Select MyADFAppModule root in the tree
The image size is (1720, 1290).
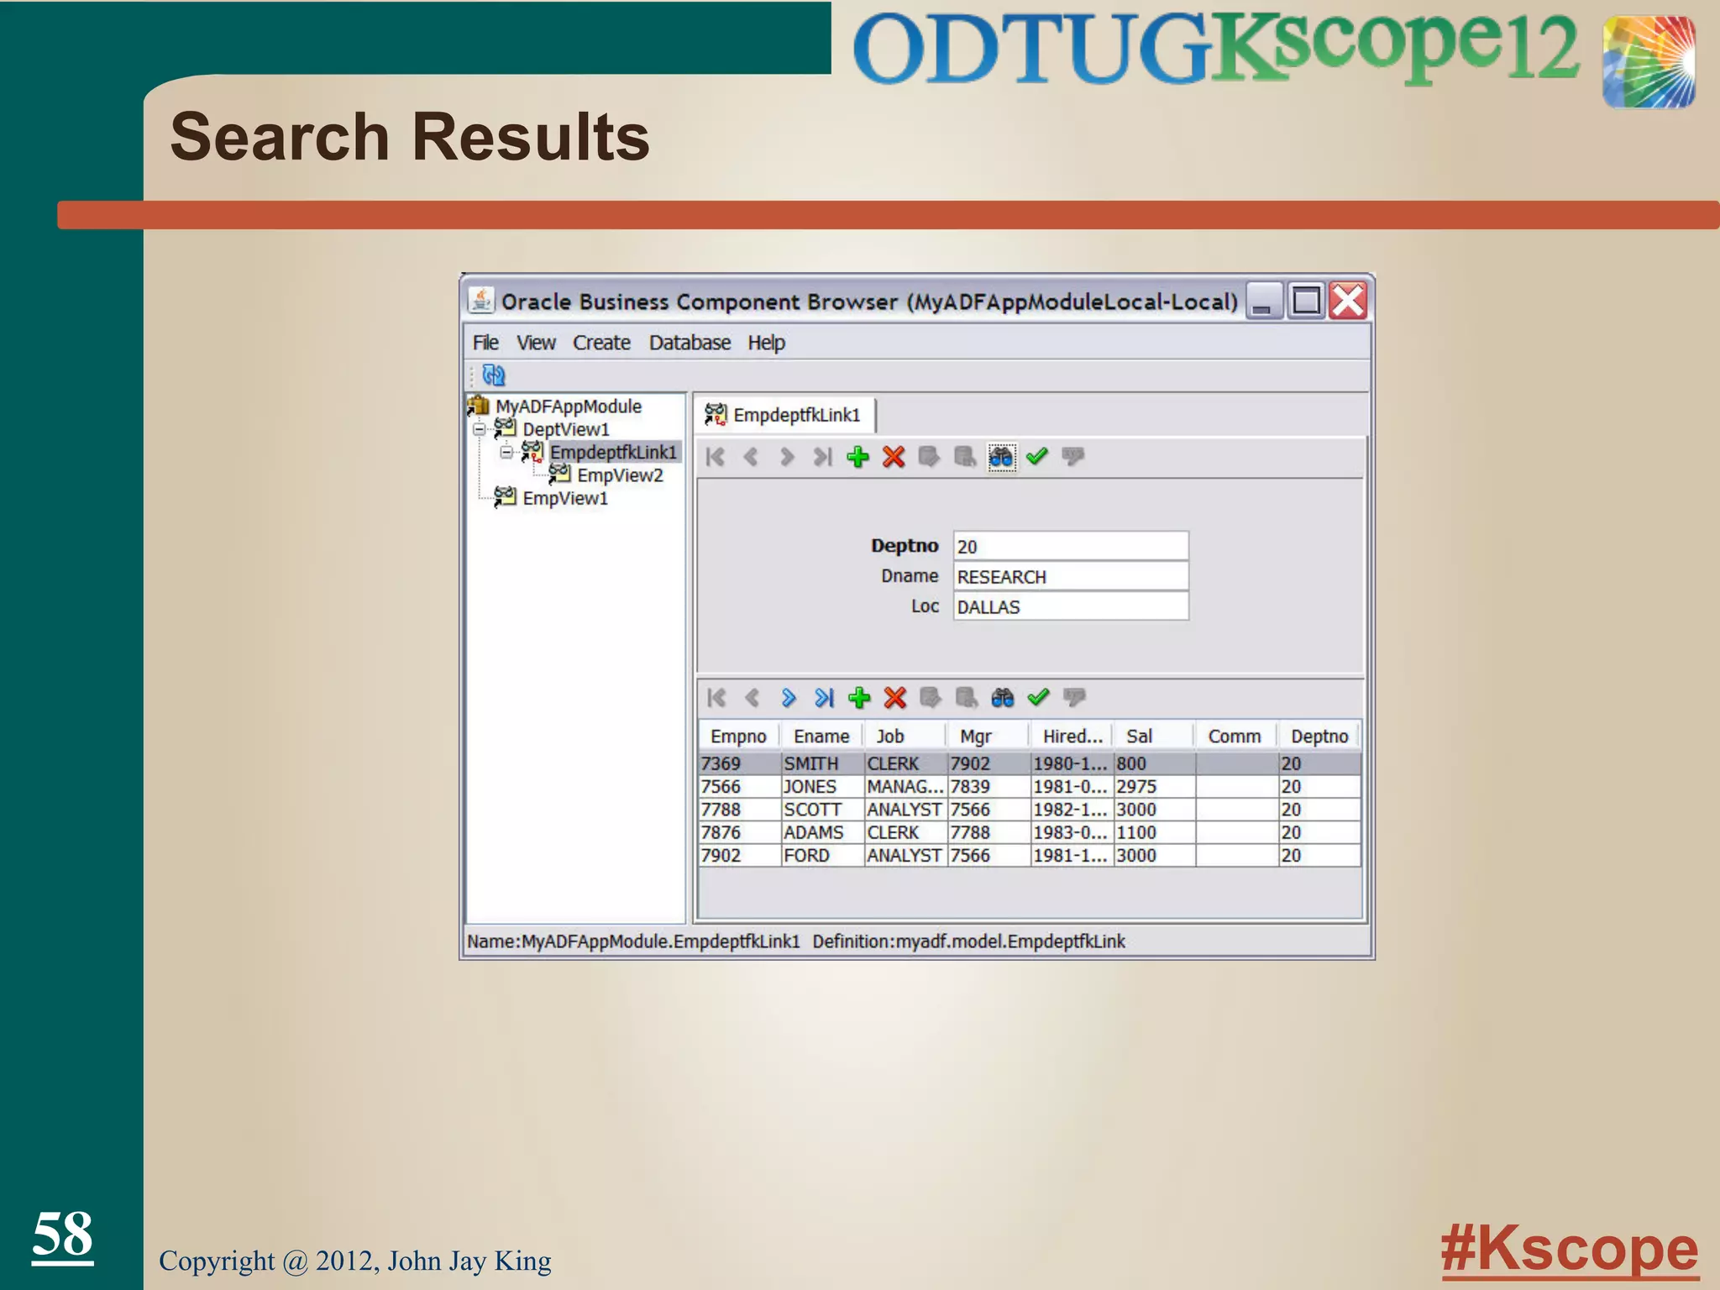tap(568, 406)
